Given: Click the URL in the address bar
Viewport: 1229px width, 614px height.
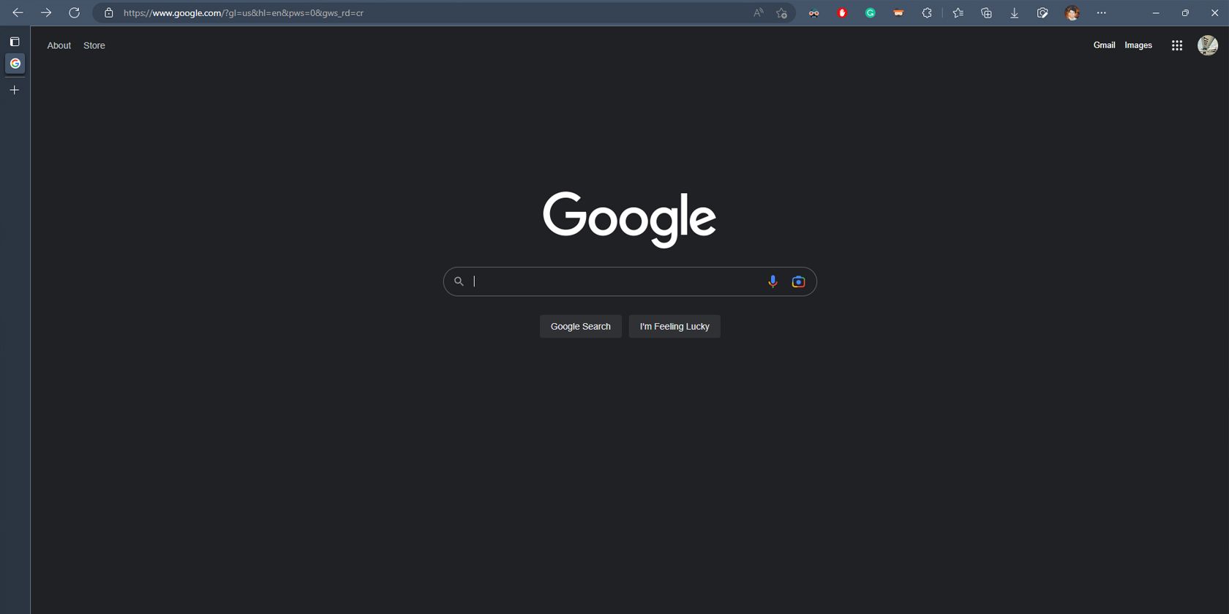Looking at the screenshot, I should coord(243,12).
